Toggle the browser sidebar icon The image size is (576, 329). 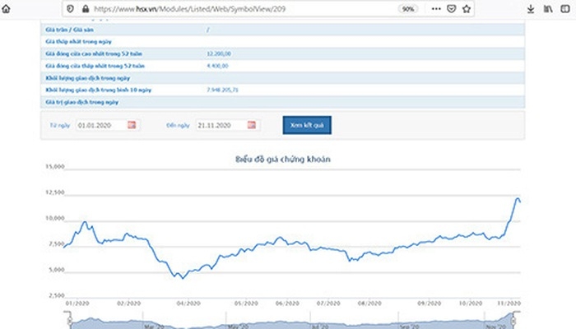click(x=565, y=9)
